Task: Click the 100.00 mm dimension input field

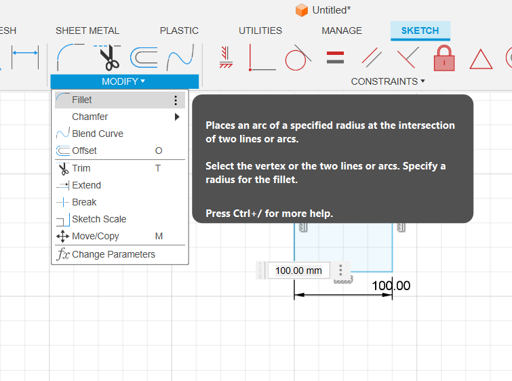Action: [298, 270]
